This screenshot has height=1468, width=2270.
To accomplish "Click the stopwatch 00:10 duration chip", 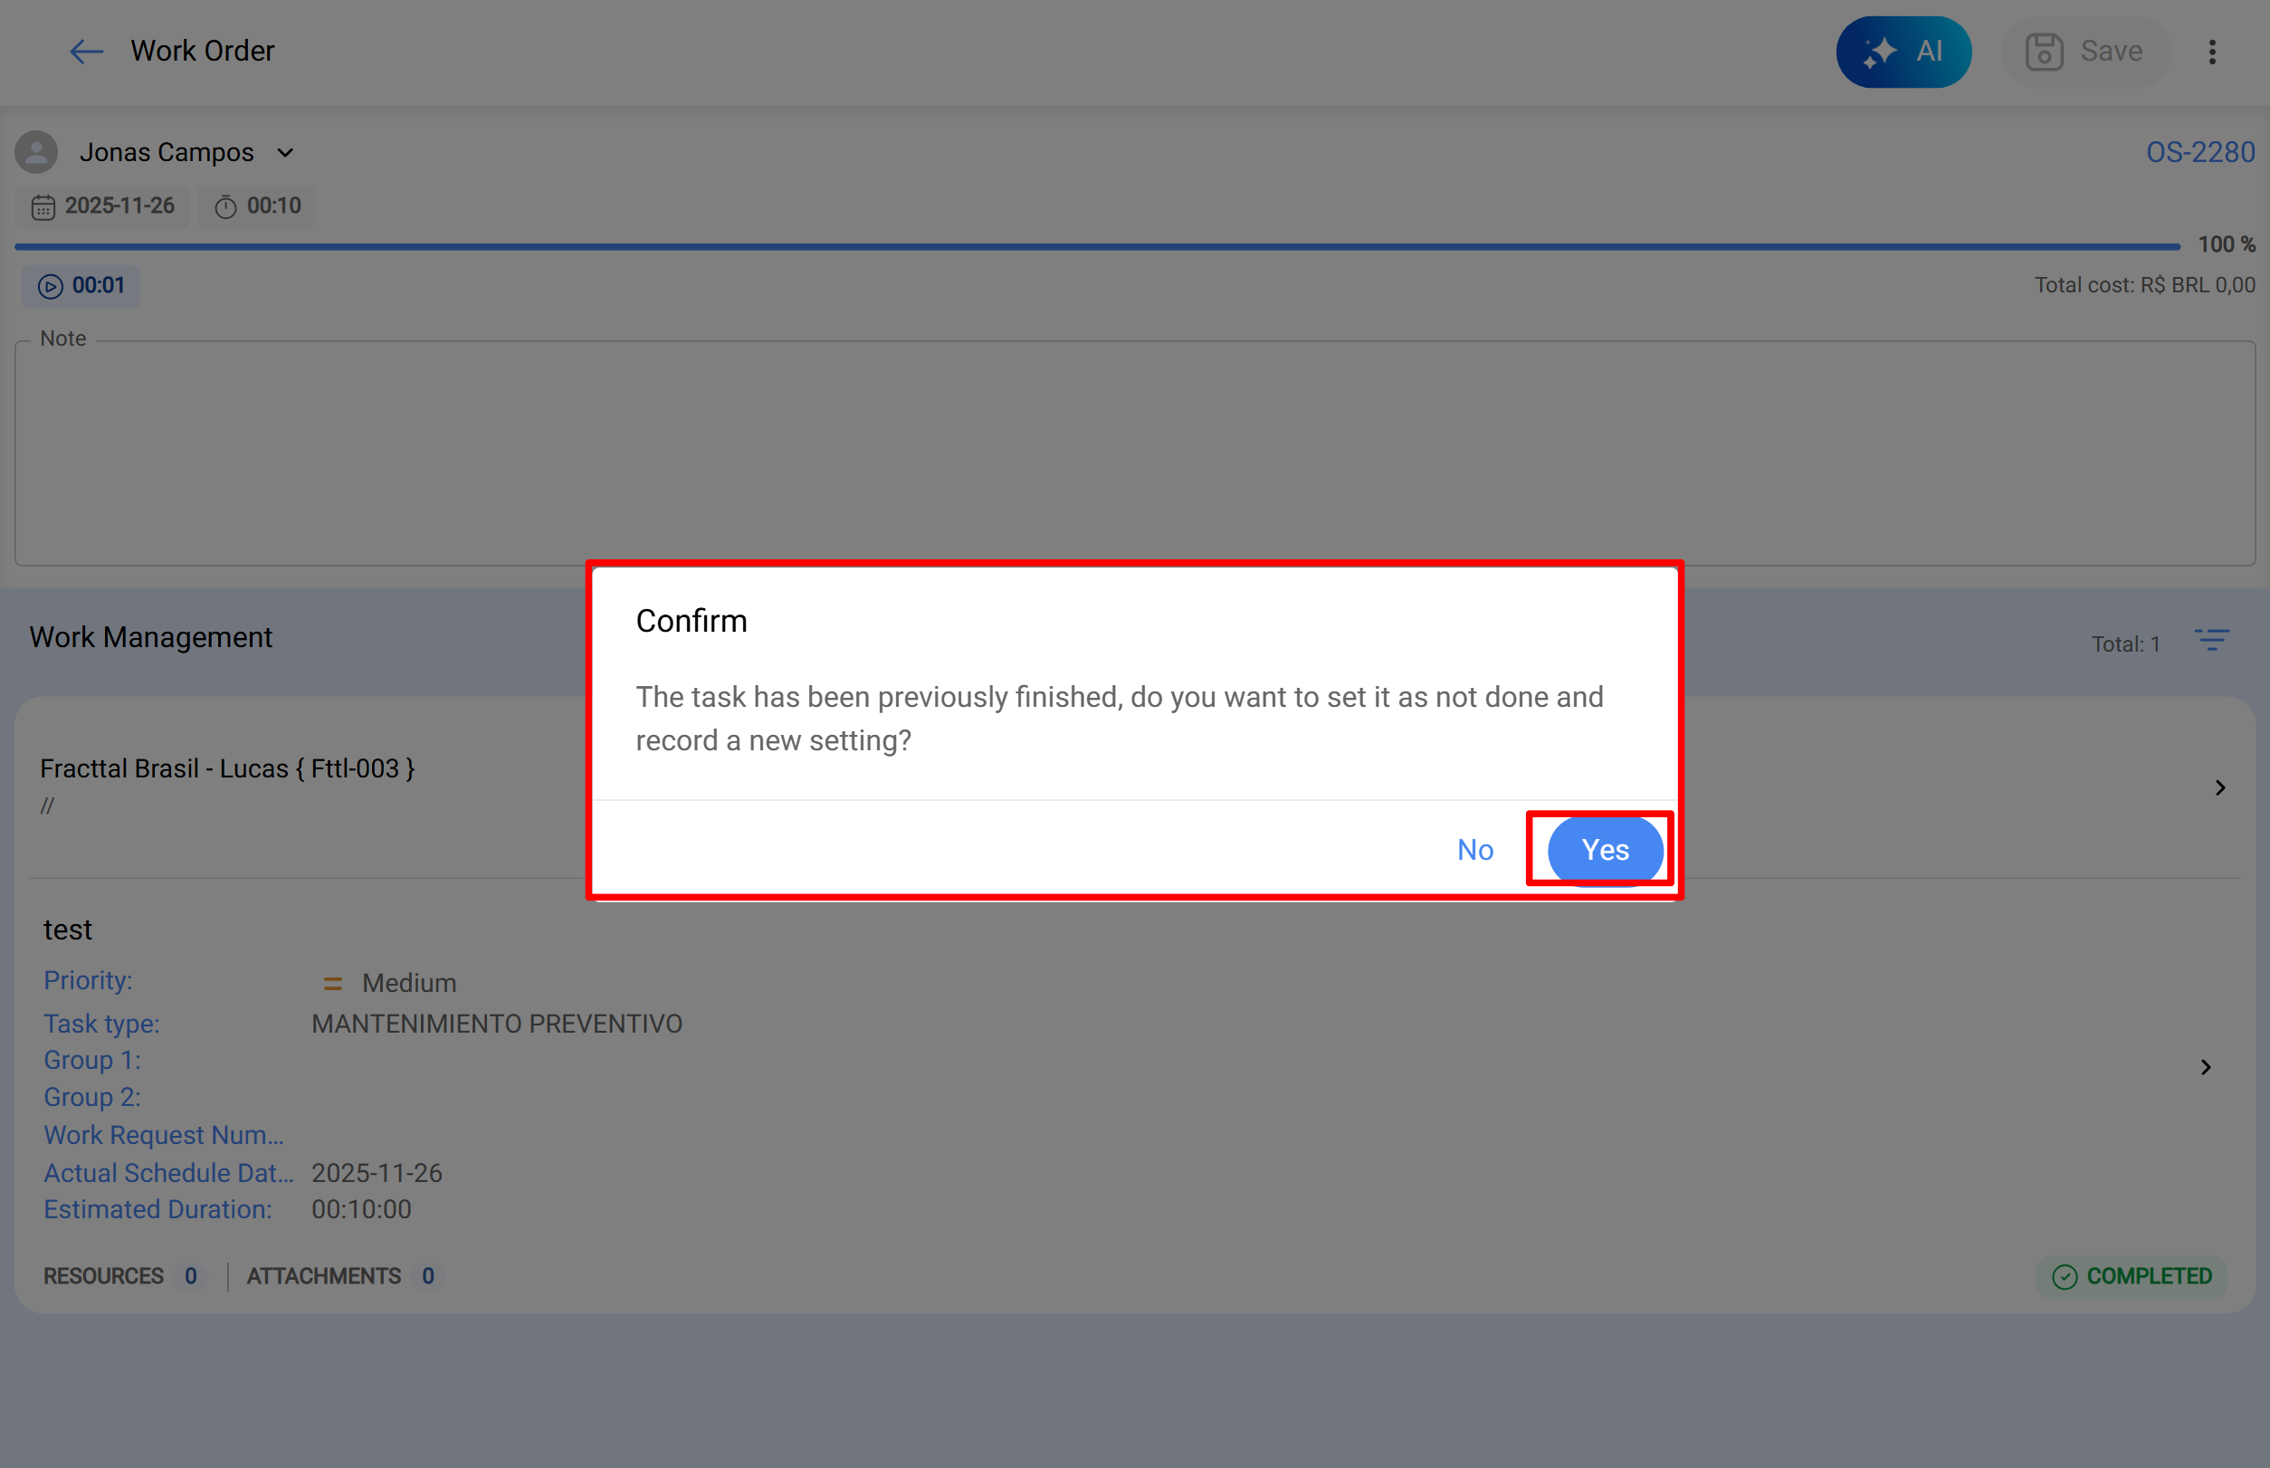I will pyautogui.click(x=257, y=206).
